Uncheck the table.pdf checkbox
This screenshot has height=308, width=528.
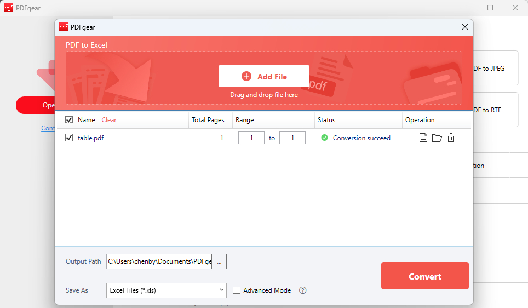coord(69,138)
